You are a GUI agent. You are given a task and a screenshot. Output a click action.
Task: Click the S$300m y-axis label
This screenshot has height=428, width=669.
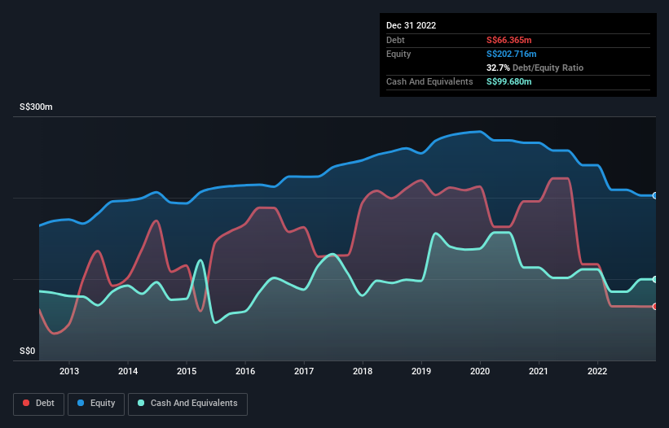click(x=36, y=107)
